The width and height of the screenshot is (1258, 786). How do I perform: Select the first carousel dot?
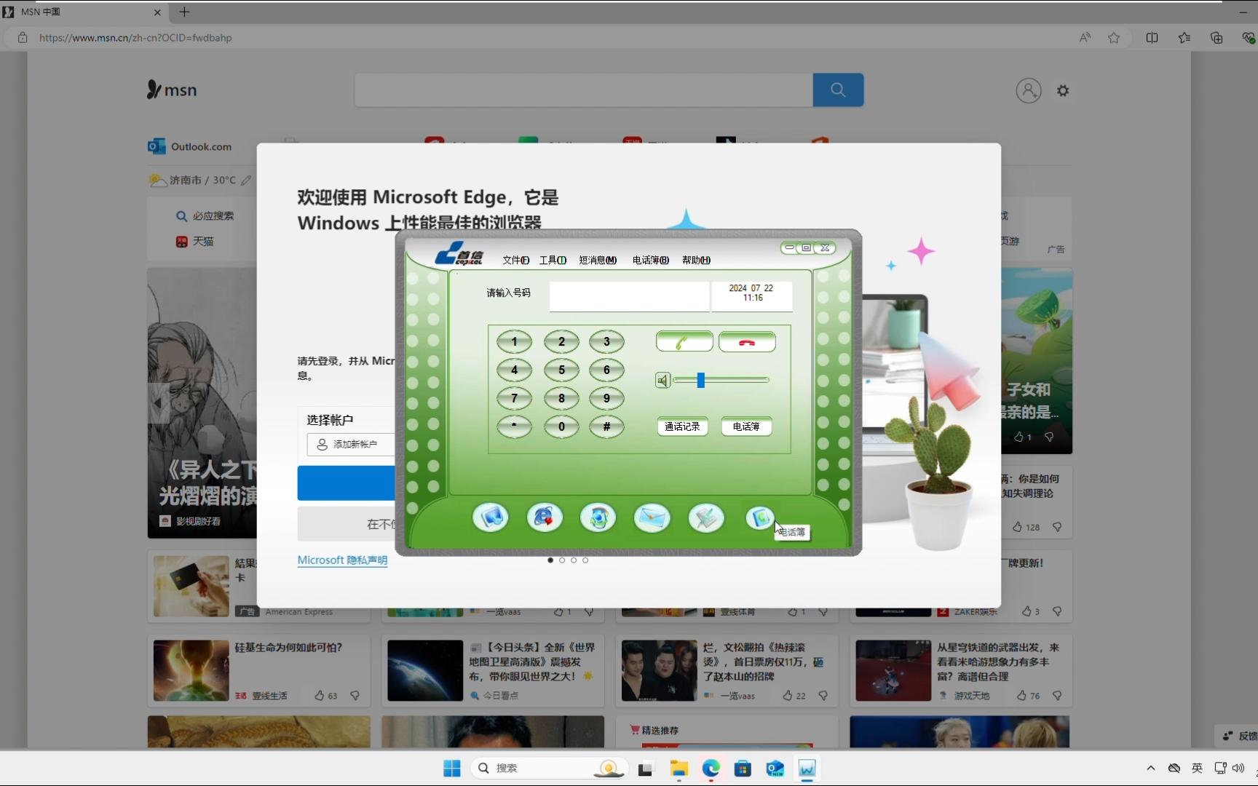click(x=550, y=560)
